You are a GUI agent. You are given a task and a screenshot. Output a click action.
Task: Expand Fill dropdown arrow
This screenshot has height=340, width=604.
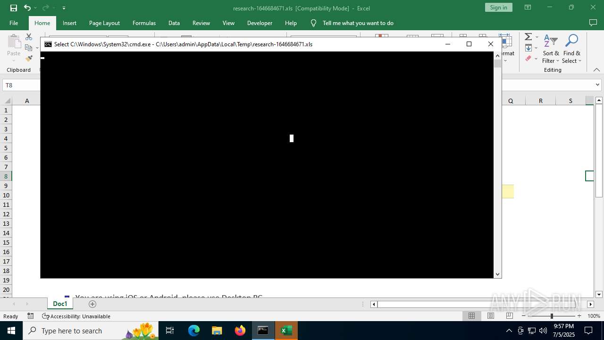(537, 48)
